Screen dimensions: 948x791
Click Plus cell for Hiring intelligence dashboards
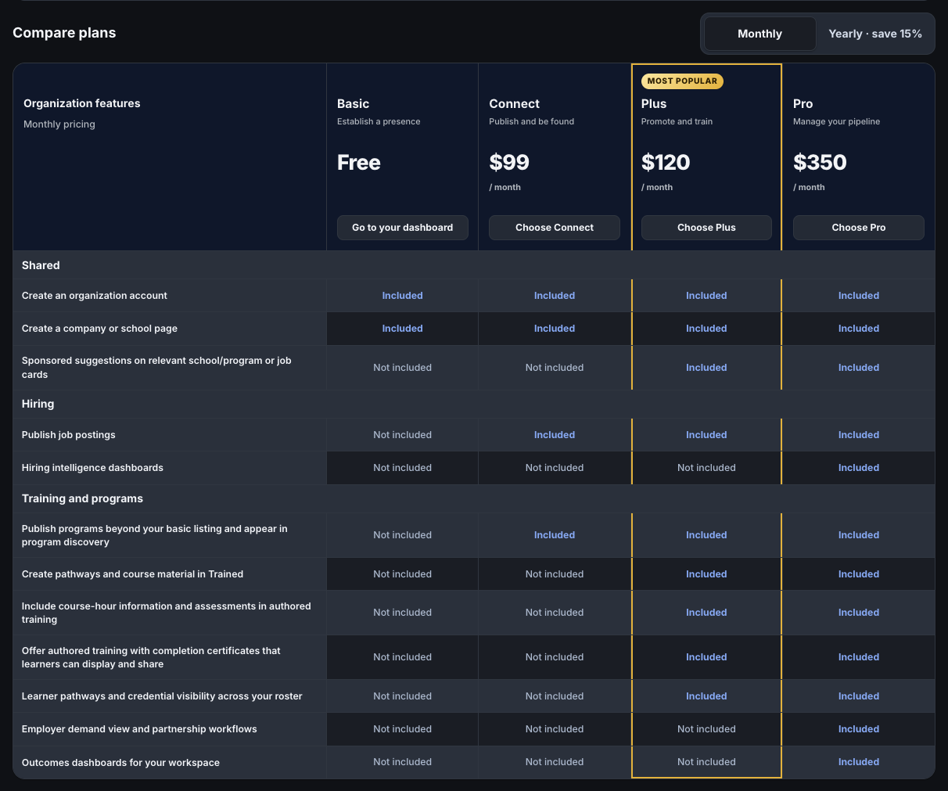706,468
